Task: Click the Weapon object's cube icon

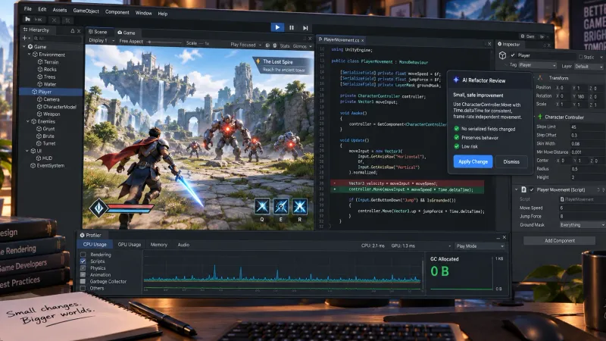Action: point(39,114)
